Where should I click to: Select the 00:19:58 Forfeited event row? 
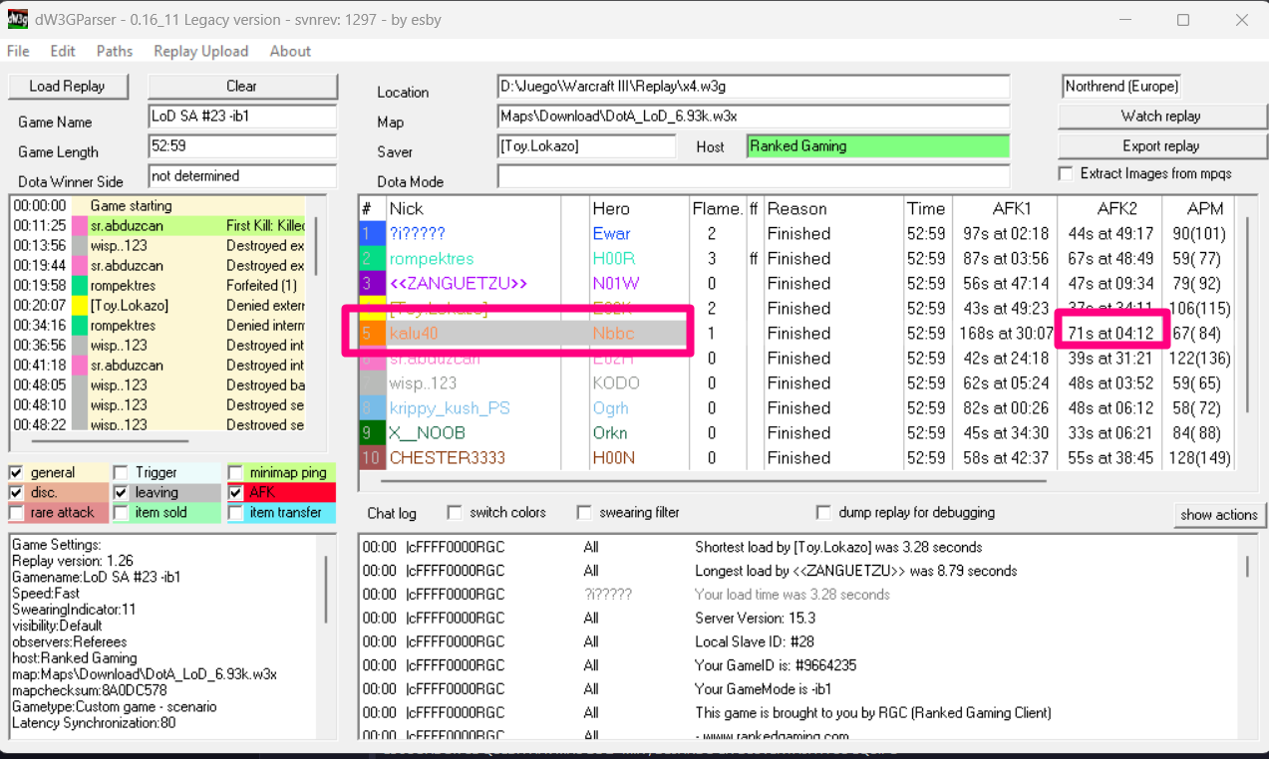159,286
